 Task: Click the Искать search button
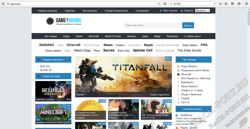pos(188,25)
